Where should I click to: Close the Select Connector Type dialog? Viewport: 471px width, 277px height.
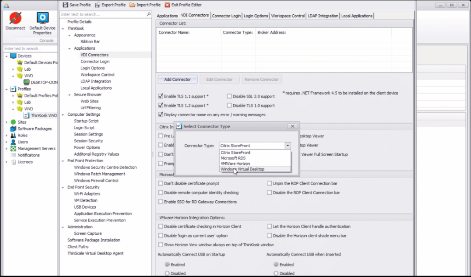click(292, 126)
